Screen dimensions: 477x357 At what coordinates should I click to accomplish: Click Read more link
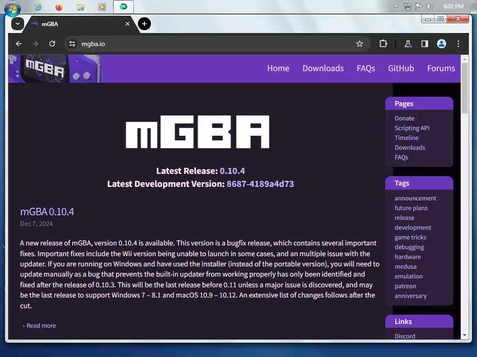coord(41,326)
